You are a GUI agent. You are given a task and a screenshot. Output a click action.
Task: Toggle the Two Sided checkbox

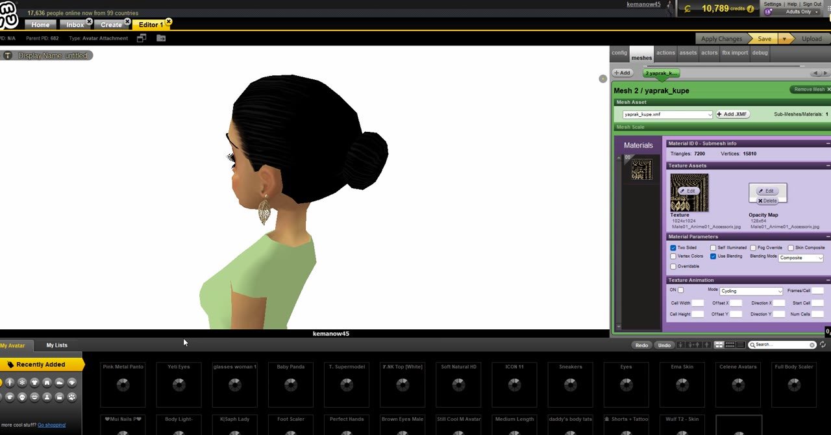point(673,248)
